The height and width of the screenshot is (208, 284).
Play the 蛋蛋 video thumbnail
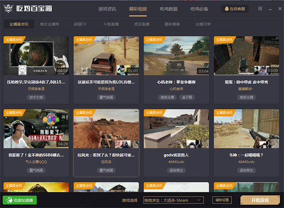[x=246, y=56]
